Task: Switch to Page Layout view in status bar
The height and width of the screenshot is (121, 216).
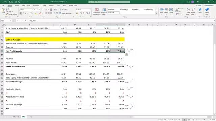Action: 189,120
